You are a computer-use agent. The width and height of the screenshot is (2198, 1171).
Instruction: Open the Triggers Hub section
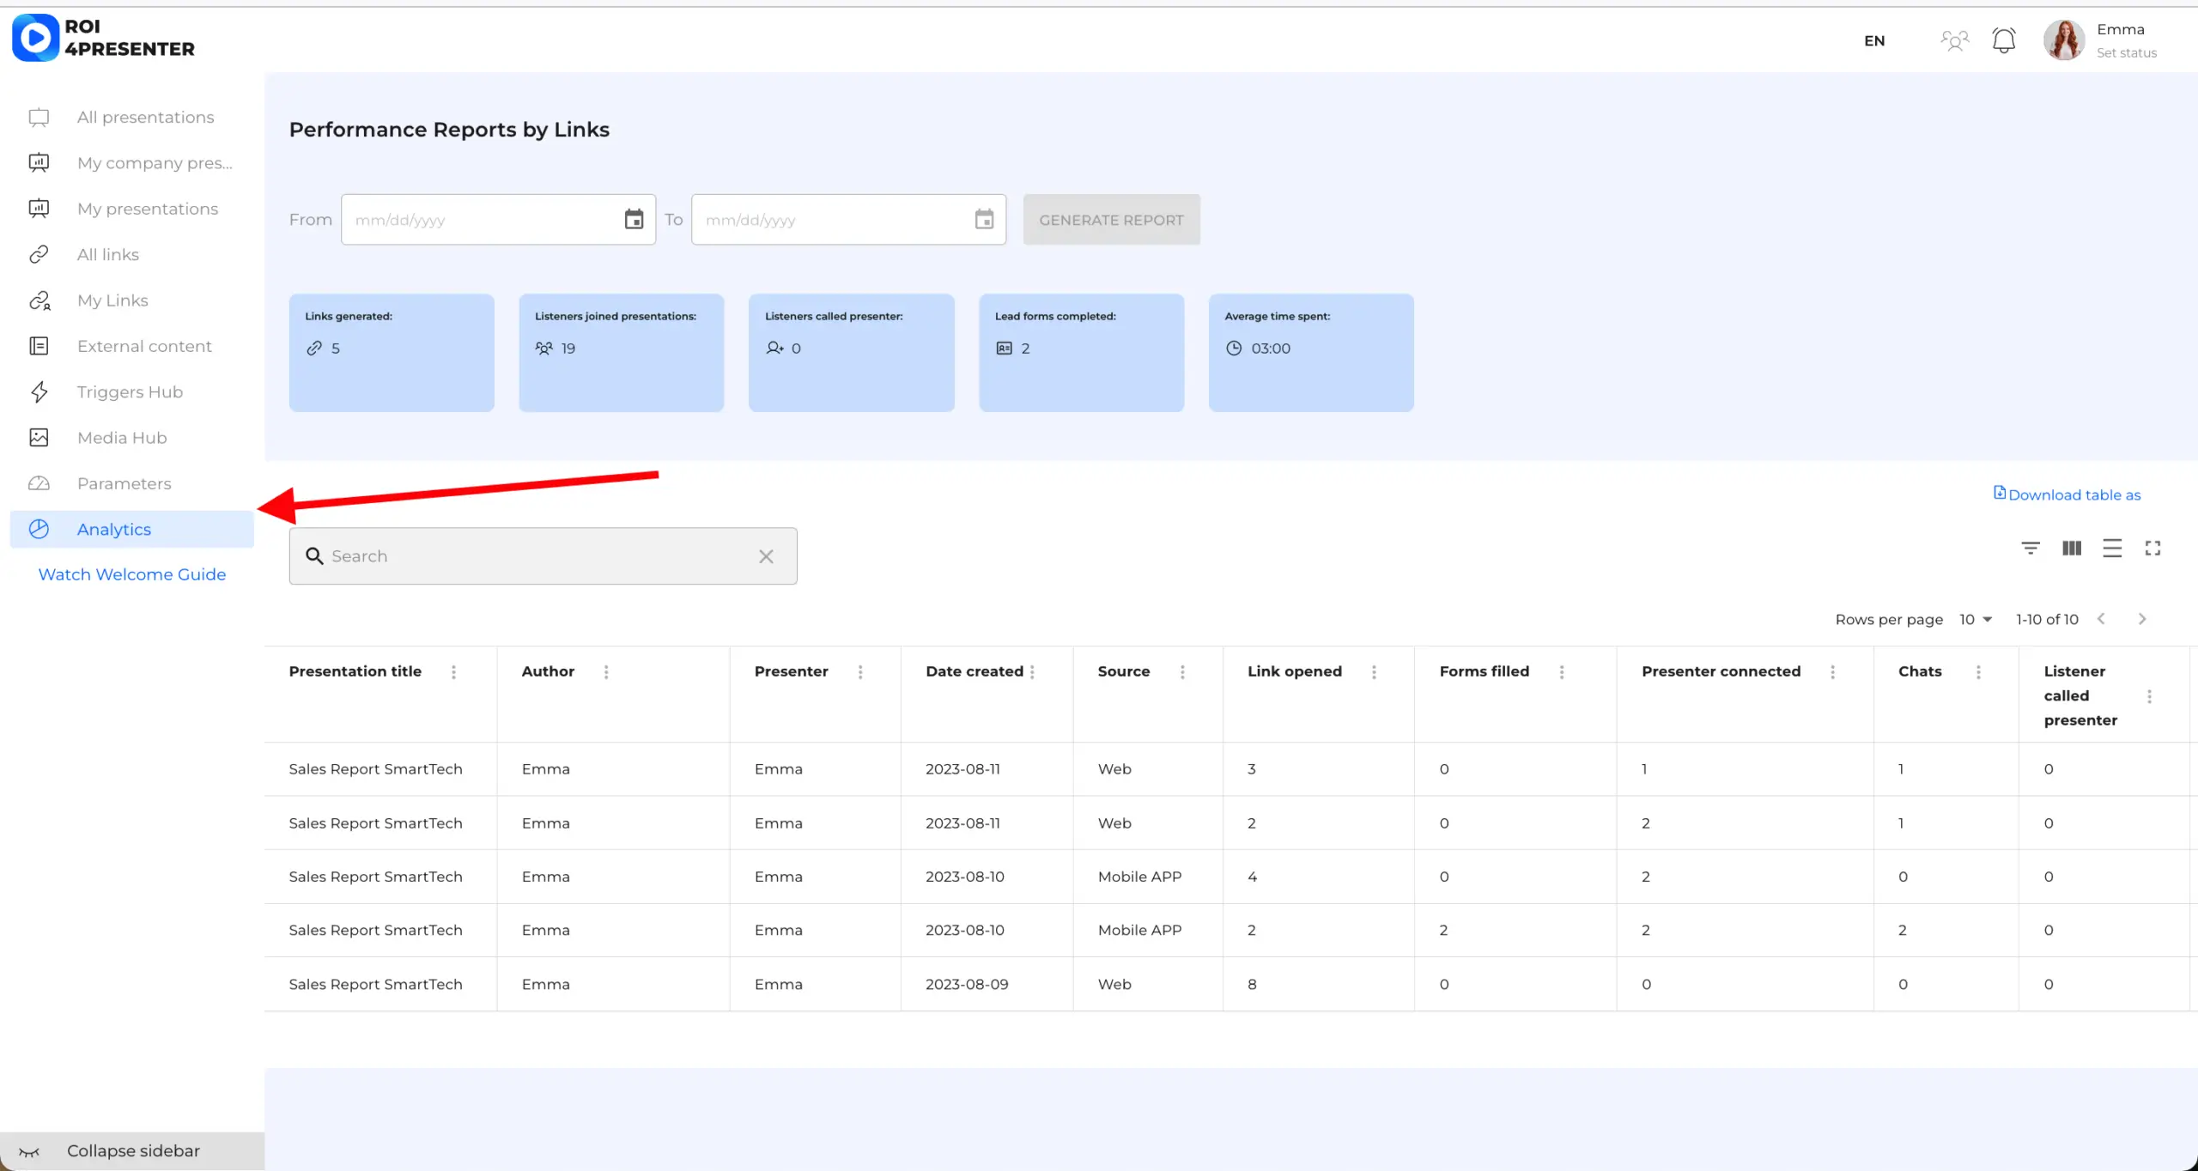(x=130, y=391)
